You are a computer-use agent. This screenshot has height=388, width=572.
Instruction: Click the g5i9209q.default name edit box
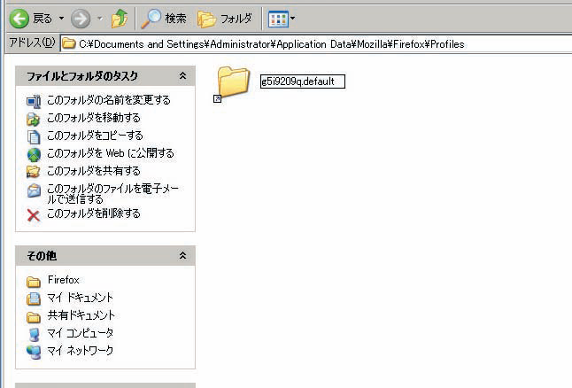tap(303, 81)
